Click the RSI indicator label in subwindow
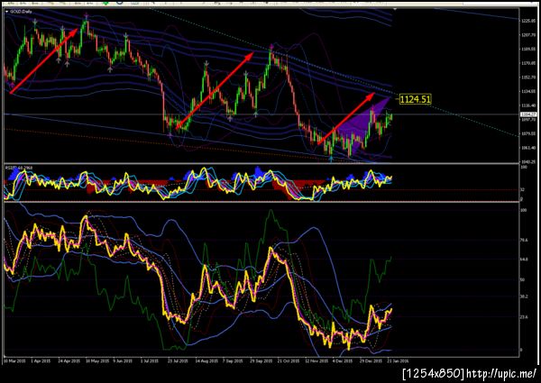The image size is (541, 383). click(x=19, y=168)
